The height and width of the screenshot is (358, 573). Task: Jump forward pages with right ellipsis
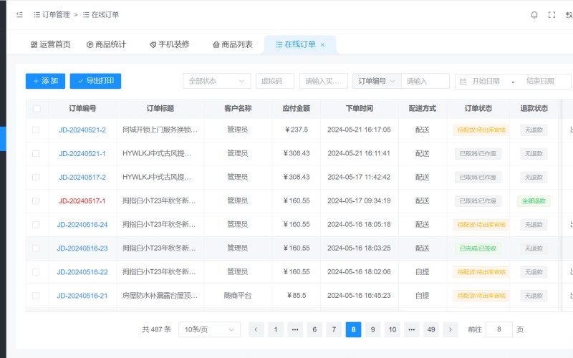[411, 329]
